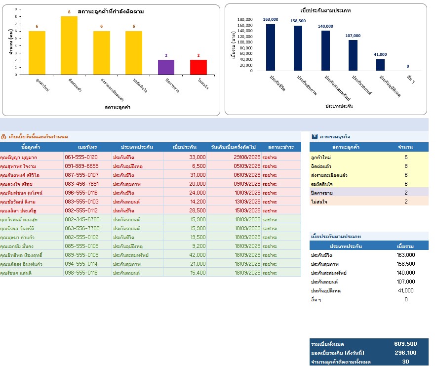Click the bar labeled 140,000 in premium chart
Viewport: 436px width, 366px height.
(325, 50)
